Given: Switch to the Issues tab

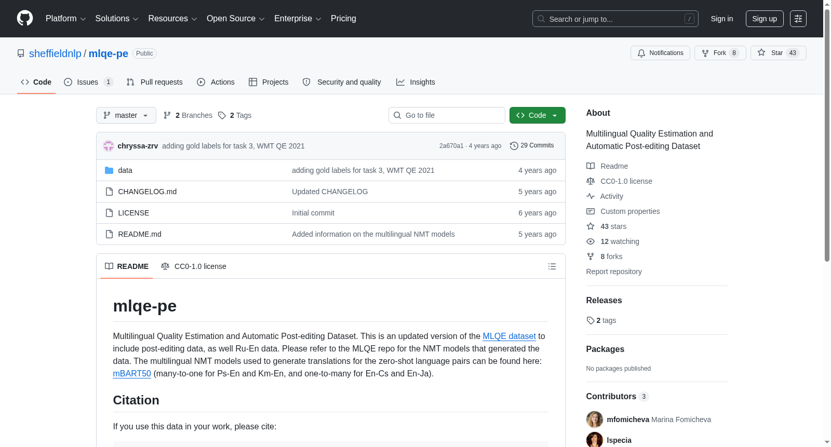Looking at the screenshot, I should pyautogui.click(x=88, y=82).
